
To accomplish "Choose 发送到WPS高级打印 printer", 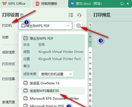I will pos(53,91).
